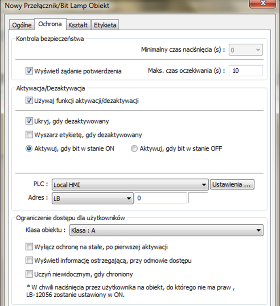Enable Wyszarz etykietę, gdy dezaktywowany
The image size is (280, 306).
pyautogui.click(x=29, y=135)
